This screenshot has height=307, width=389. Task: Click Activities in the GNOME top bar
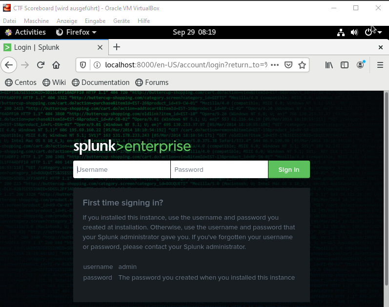25,32
